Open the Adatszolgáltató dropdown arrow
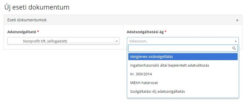 coord(116,41)
